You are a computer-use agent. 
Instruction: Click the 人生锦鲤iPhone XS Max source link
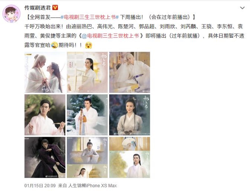coord(92,186)
